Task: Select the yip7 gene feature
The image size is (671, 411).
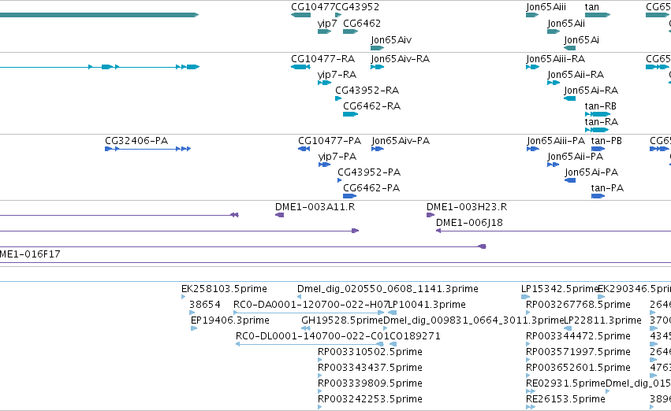Action: [x=324, y=31]
